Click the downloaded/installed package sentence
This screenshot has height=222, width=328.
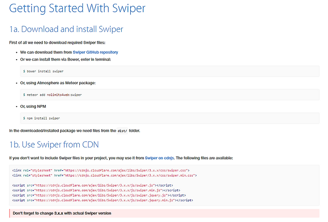[x=74, y=131]
